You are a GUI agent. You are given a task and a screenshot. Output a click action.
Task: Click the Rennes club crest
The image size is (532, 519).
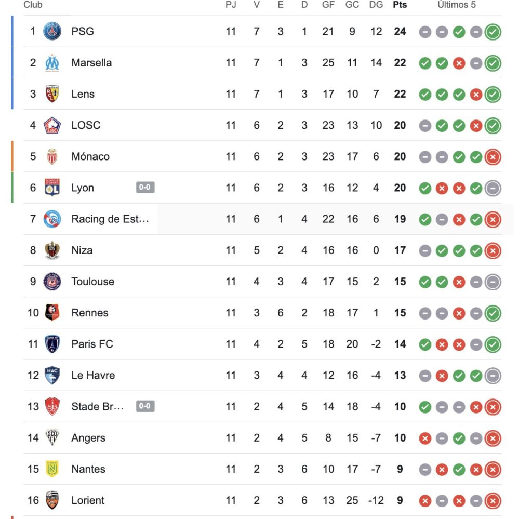point(52,313)
